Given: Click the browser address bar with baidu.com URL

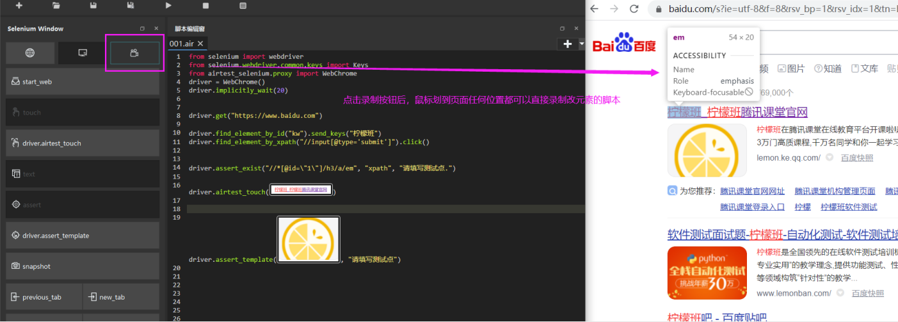Looking at the screenshot, I should pyautogui.click(x=783, y=9).
